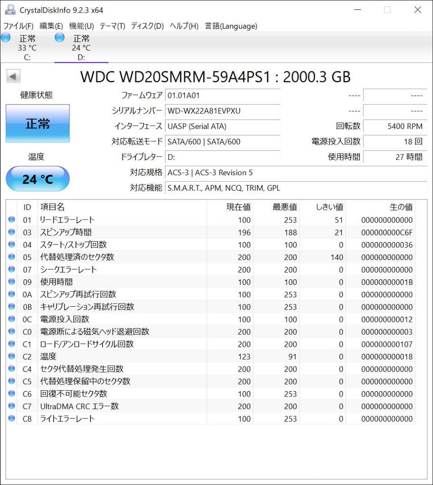Click status orb of row C8 ライトエラーレート

12,418
